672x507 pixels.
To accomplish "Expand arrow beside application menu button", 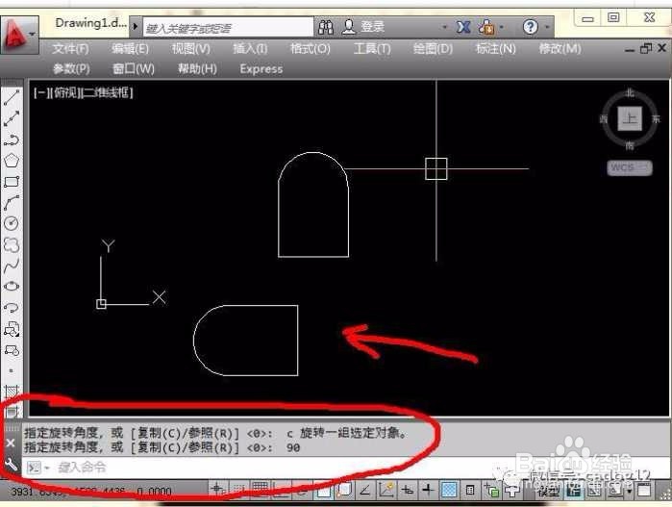I will point(33,34).
